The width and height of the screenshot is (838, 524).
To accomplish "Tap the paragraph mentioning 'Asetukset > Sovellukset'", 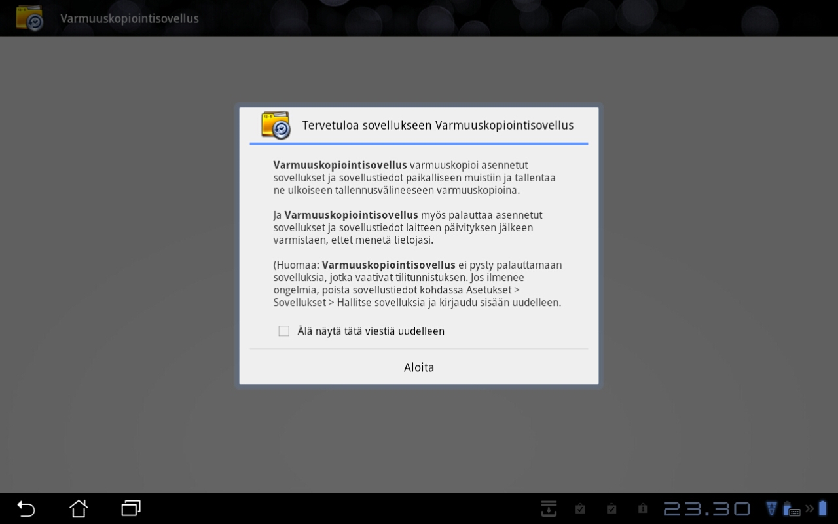I will [418, 284].
